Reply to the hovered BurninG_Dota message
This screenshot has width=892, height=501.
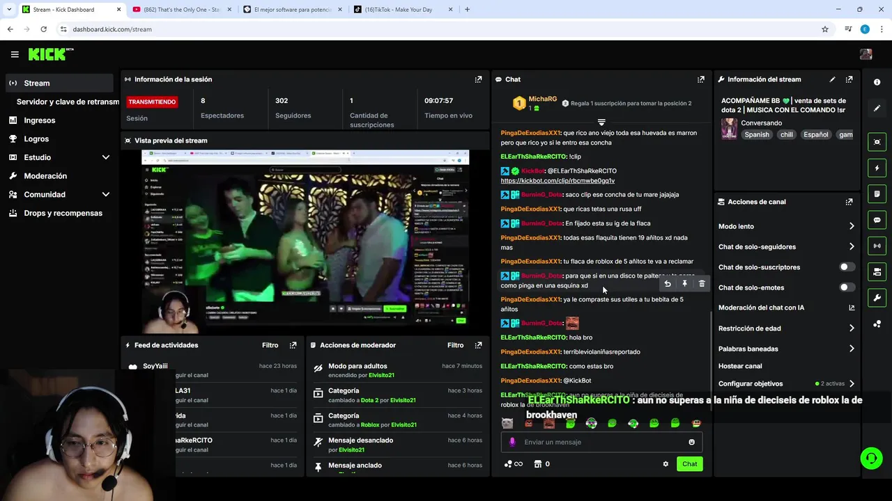pos(668,284)
